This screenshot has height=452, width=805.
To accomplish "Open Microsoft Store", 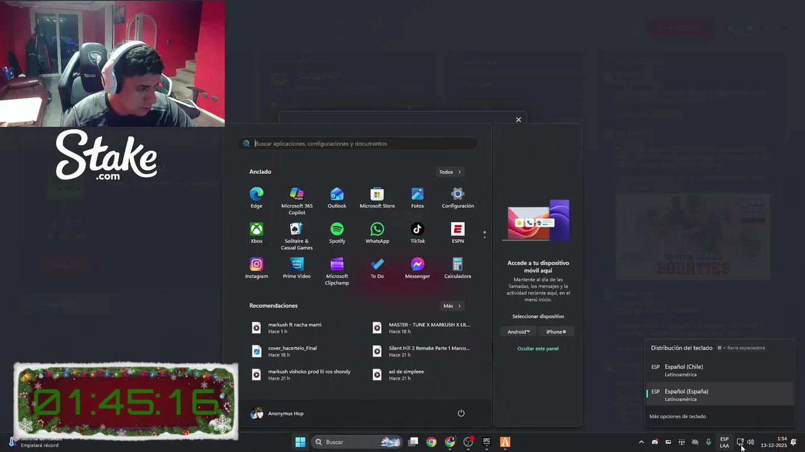I will point(377,197).
